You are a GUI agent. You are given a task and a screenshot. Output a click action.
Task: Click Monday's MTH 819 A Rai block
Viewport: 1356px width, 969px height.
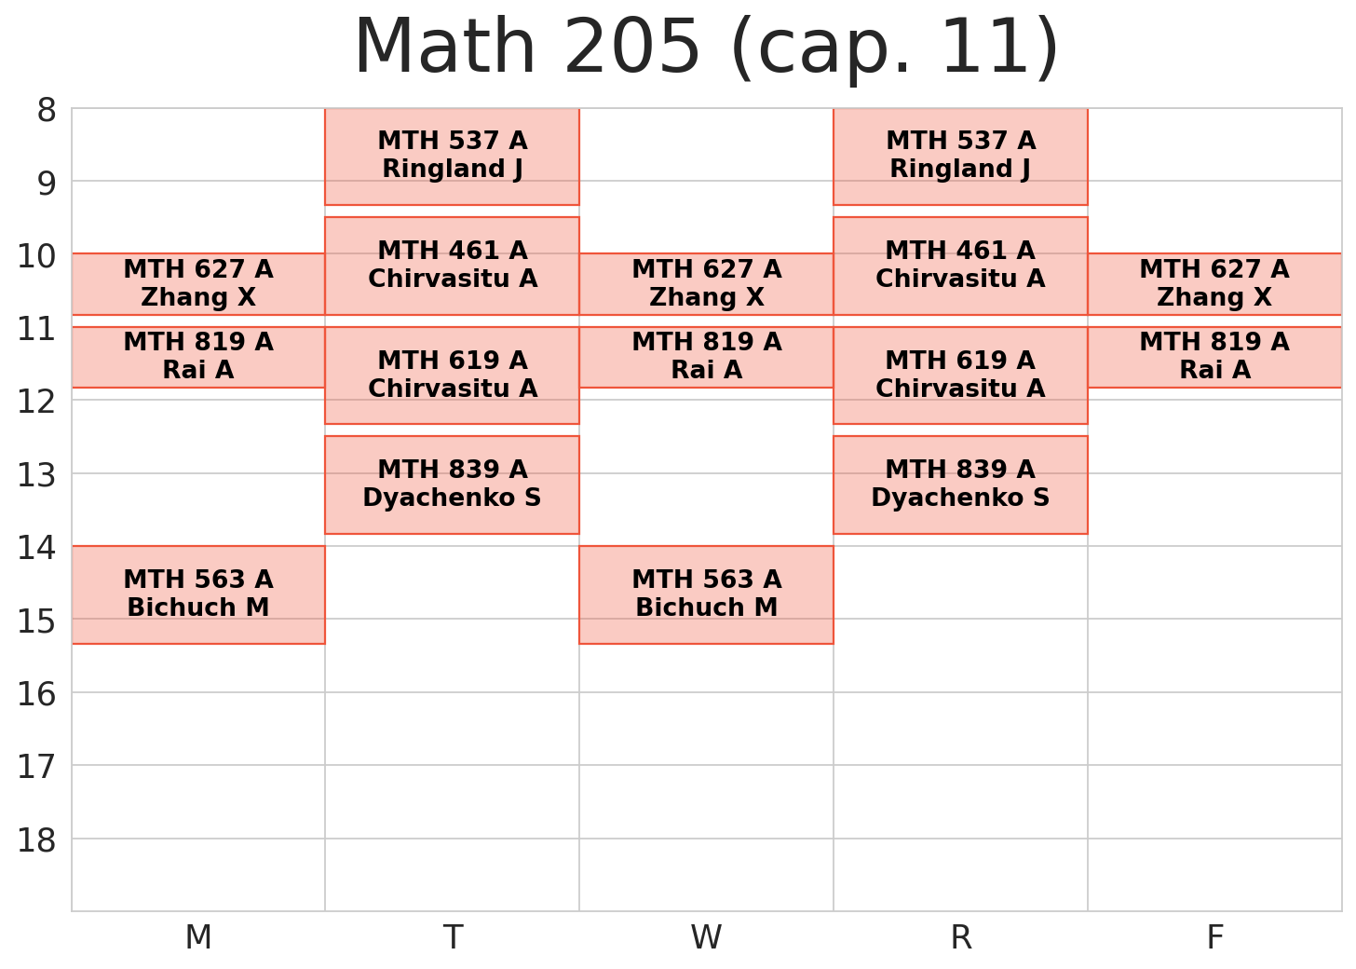tap(198, 356)
